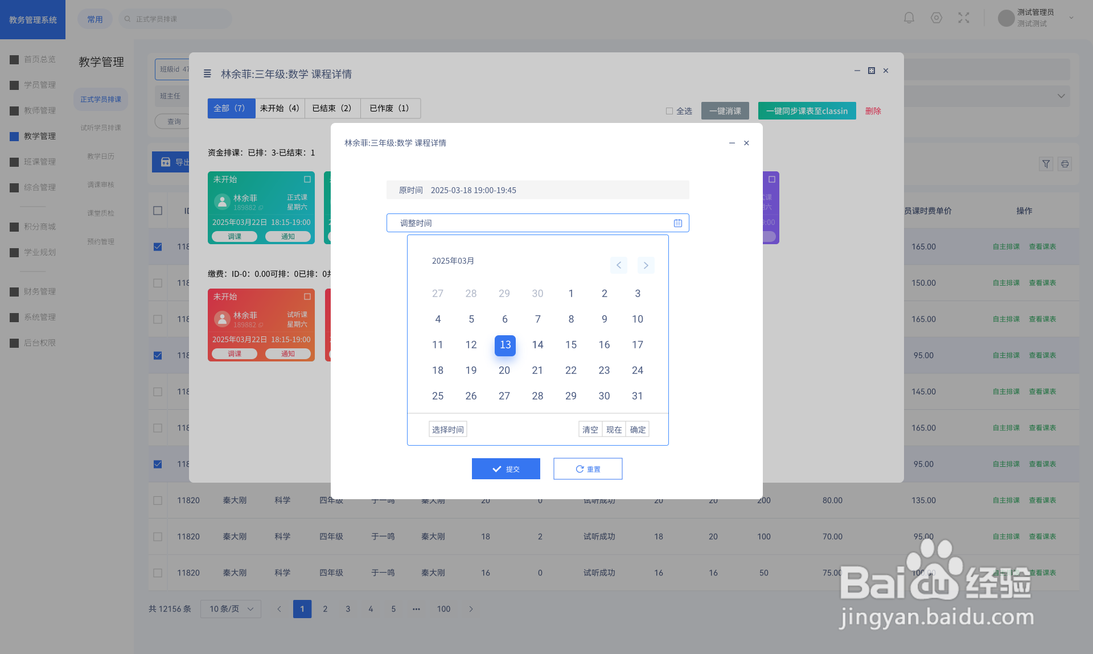Toggle checkbox on green 未开始 course card
The image size is (1093, 654).
coord(307,179)
